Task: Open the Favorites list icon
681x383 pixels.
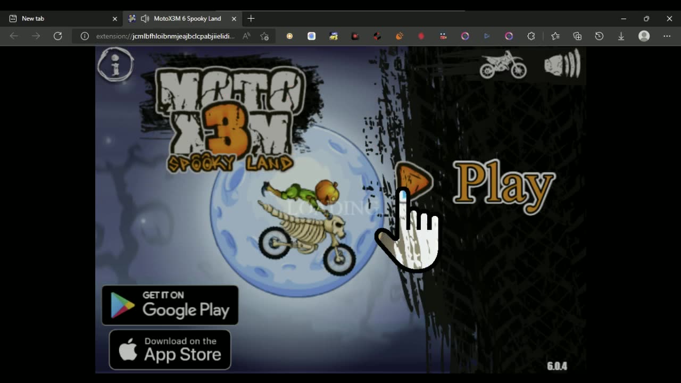Action: pos(555,36)
